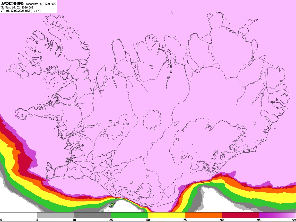The image size is (296, 222).
Task: Click the legend tick label '0'
Action: pyautogui.click(x=1, y=220)
